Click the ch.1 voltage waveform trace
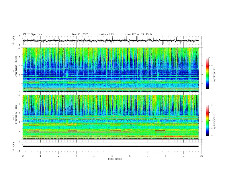The height and width of the screenshot is (175, 227). tap(111, 41)
